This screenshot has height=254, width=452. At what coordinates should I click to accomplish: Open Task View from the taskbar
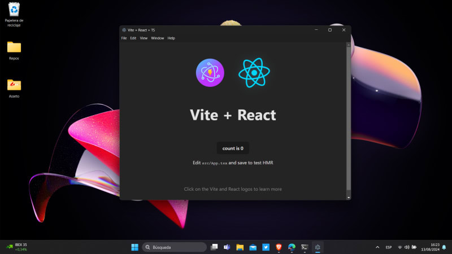tap(214, 247)
